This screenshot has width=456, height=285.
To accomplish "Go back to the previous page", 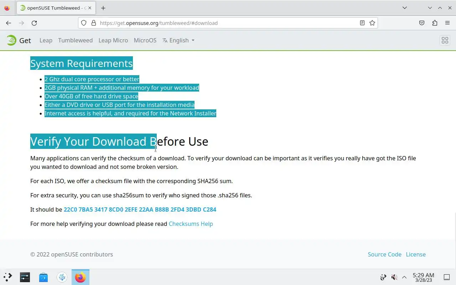I will click(9, 23).
